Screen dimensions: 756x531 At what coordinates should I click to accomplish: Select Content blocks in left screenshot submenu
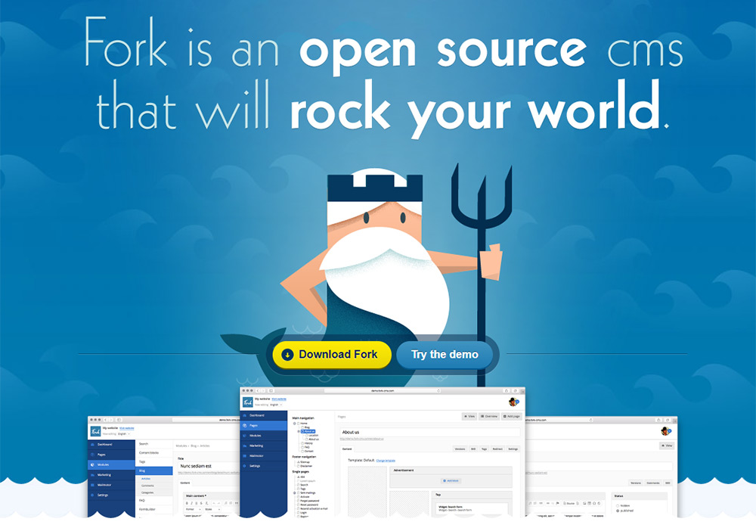tap(153, 453)
